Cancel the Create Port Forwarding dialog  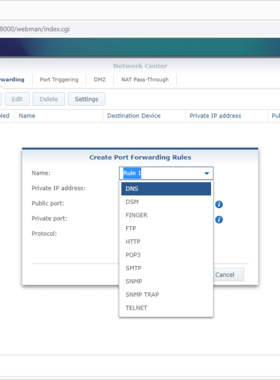(225, 275)
